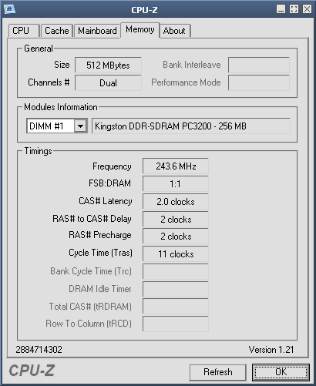The width and height of the screenshot is (316, 386).
Task: Switch to the Cache tab
Action: pyautogui.click(x=57, y=31)
